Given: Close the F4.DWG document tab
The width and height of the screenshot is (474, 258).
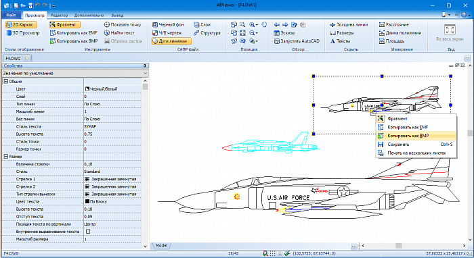Looking at the screenshot, I should (26, 58).
